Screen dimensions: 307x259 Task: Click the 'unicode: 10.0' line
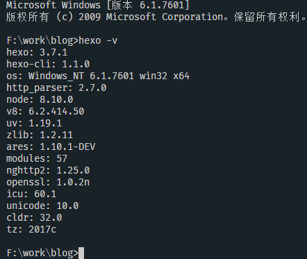point(42,206)
